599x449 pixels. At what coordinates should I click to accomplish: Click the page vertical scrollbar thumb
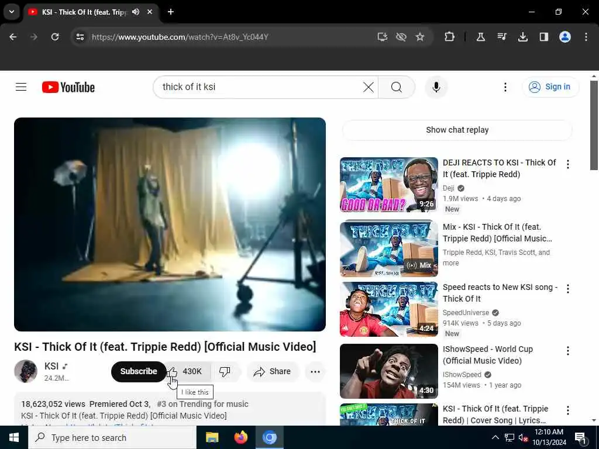tap(594, 125)
